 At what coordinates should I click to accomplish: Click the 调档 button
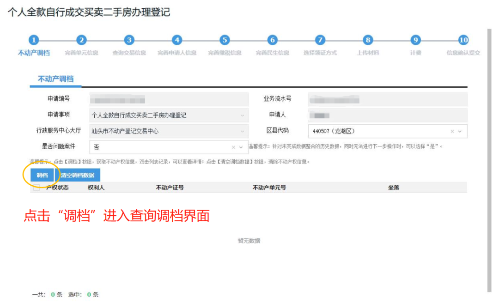[x=42, y=176]
